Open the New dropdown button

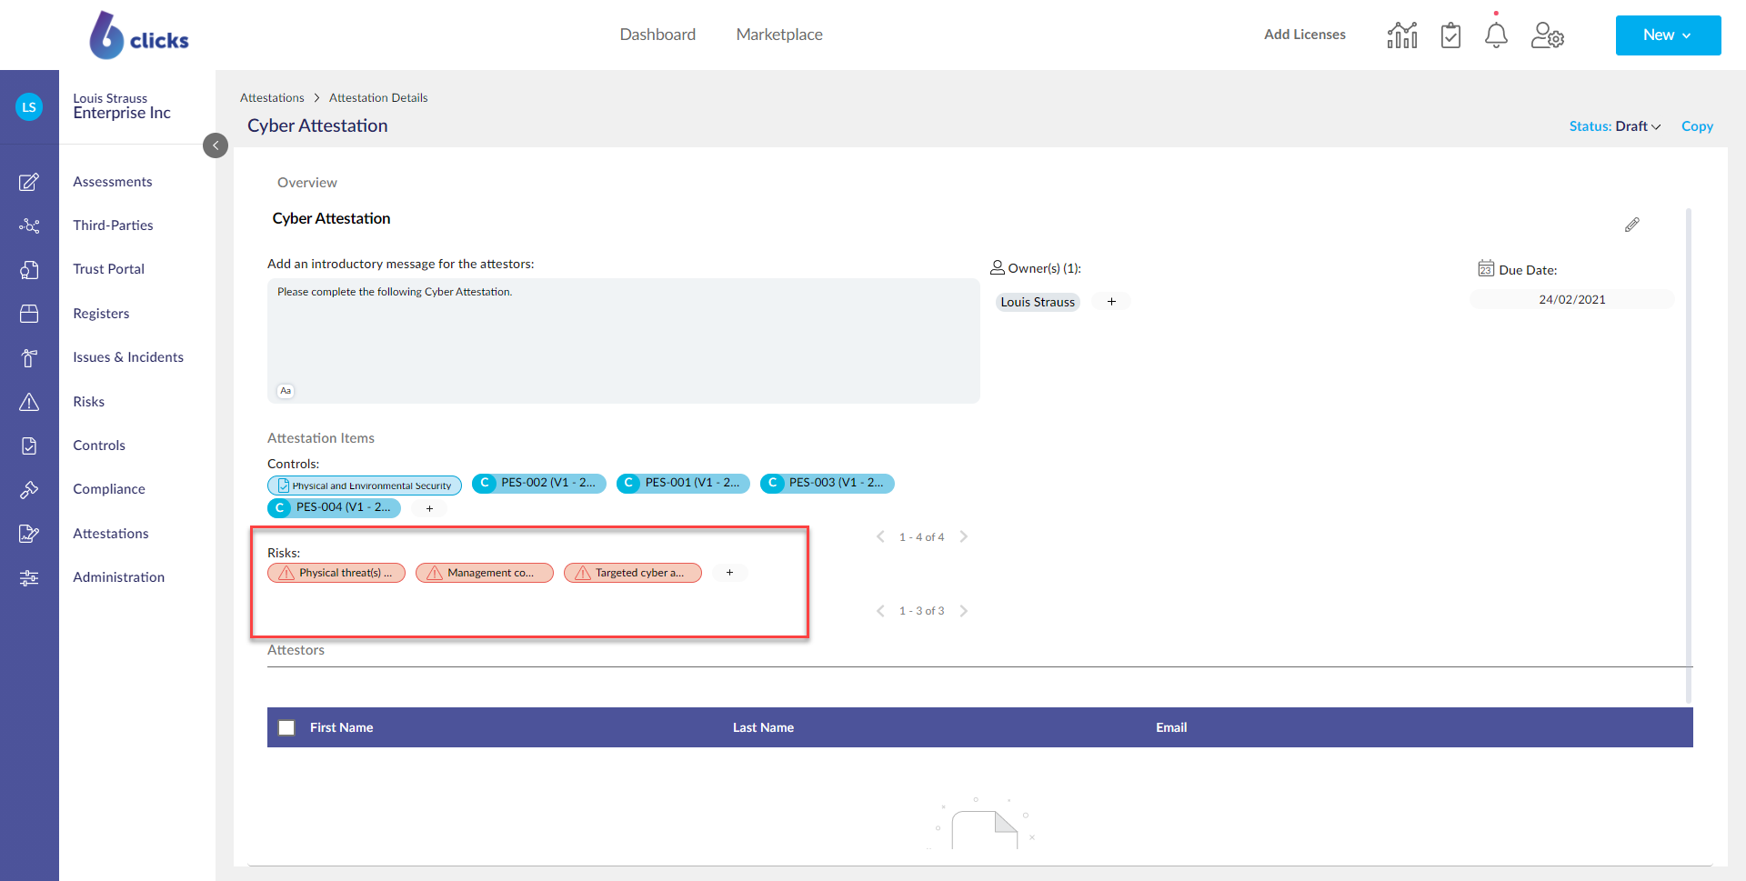click(1668, 35)
